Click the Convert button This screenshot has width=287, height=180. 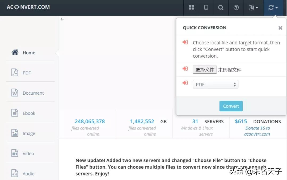[x=231, y=106]
